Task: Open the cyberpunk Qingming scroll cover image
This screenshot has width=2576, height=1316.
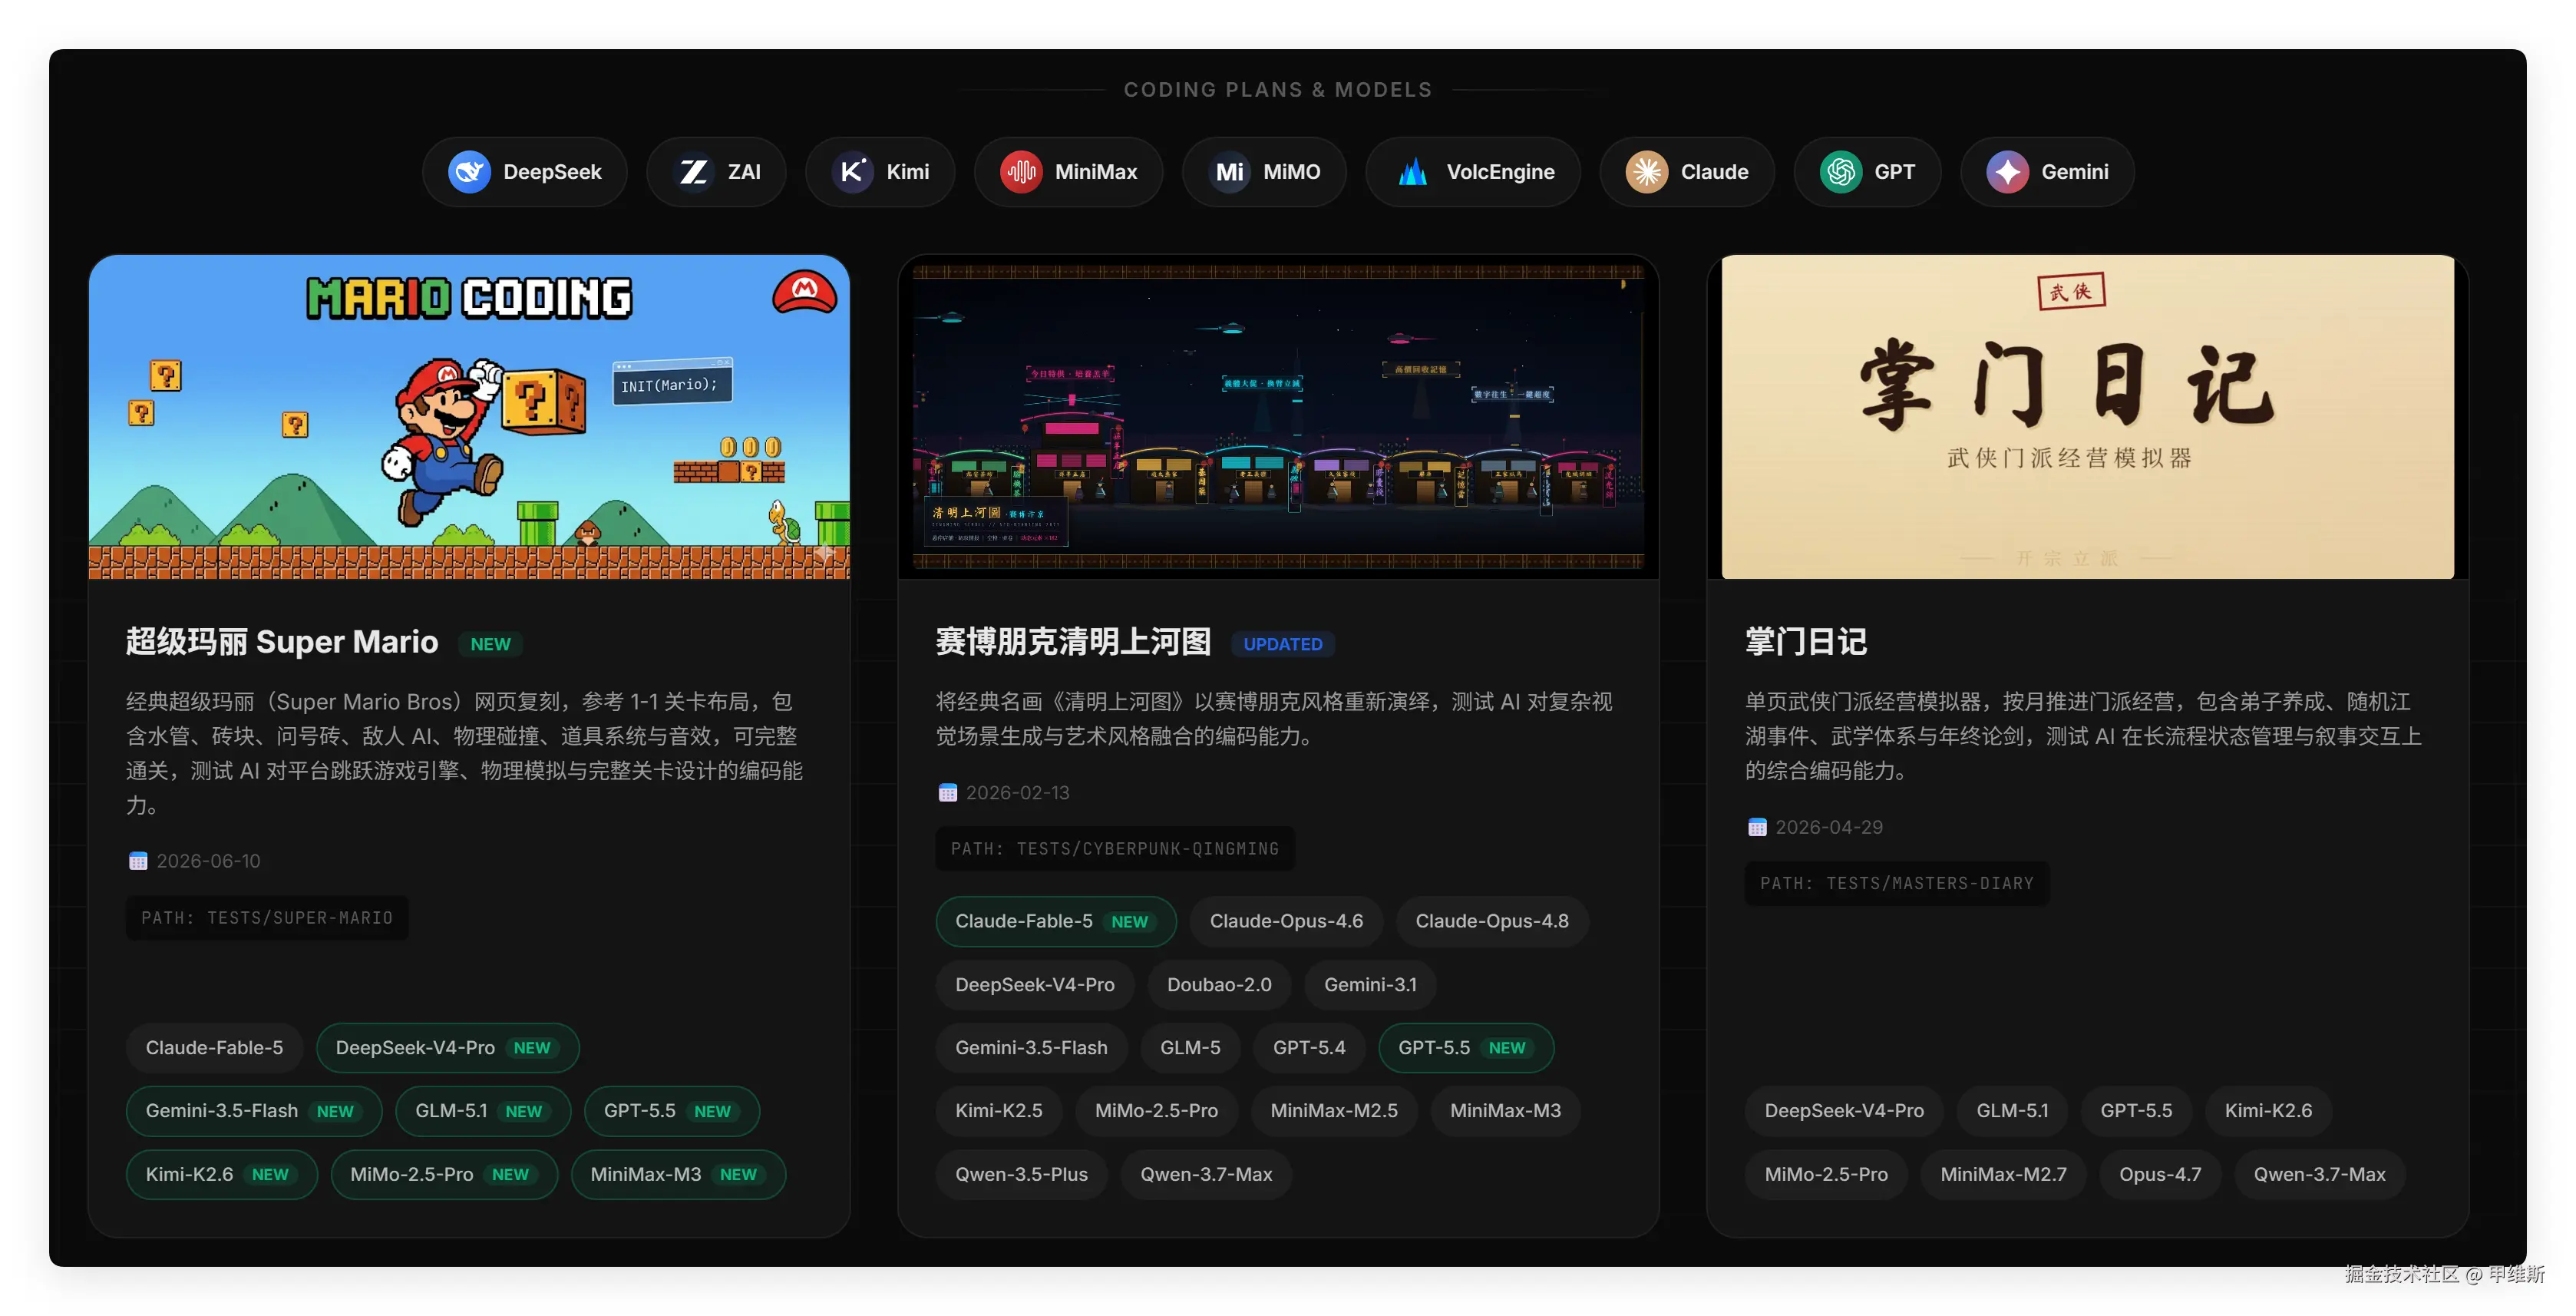Action: click(1278, 417)
